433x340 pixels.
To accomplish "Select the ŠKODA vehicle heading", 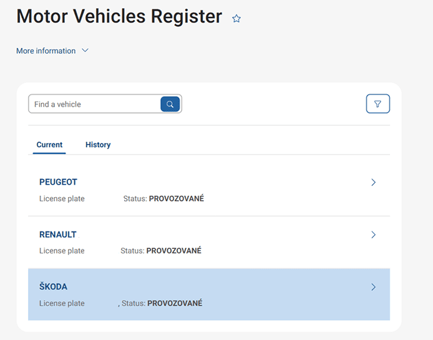I will click(x=53, y=287).
